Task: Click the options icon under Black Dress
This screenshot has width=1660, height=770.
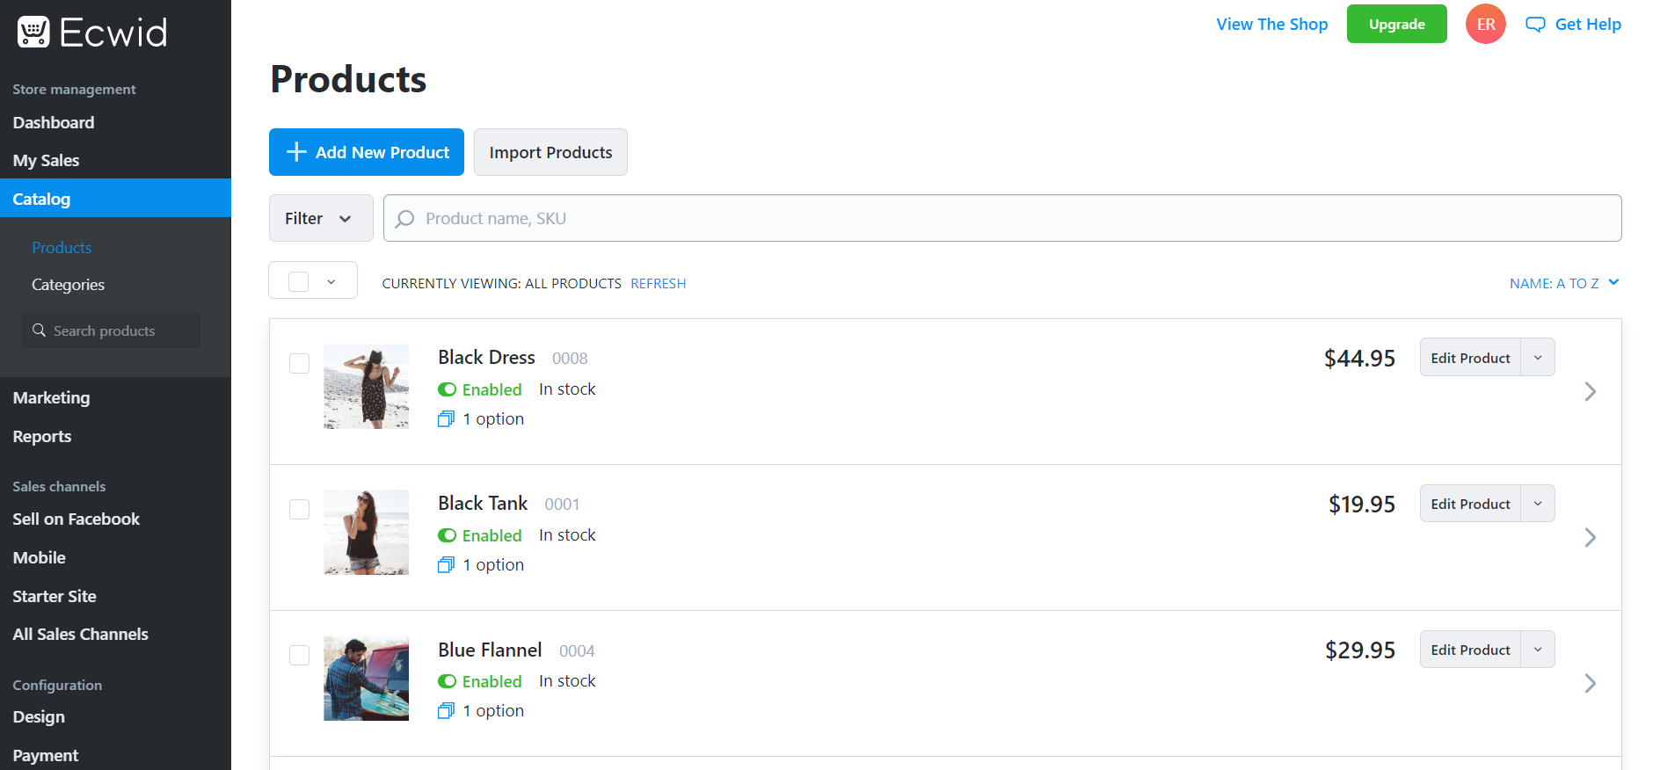Action: (x=446, y=419)
